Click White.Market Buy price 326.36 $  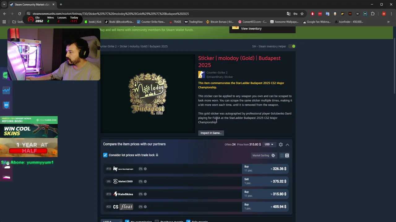[265, 169]
